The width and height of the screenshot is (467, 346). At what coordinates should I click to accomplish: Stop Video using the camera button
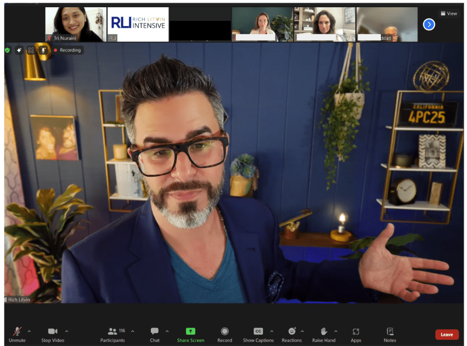[52, 331]
